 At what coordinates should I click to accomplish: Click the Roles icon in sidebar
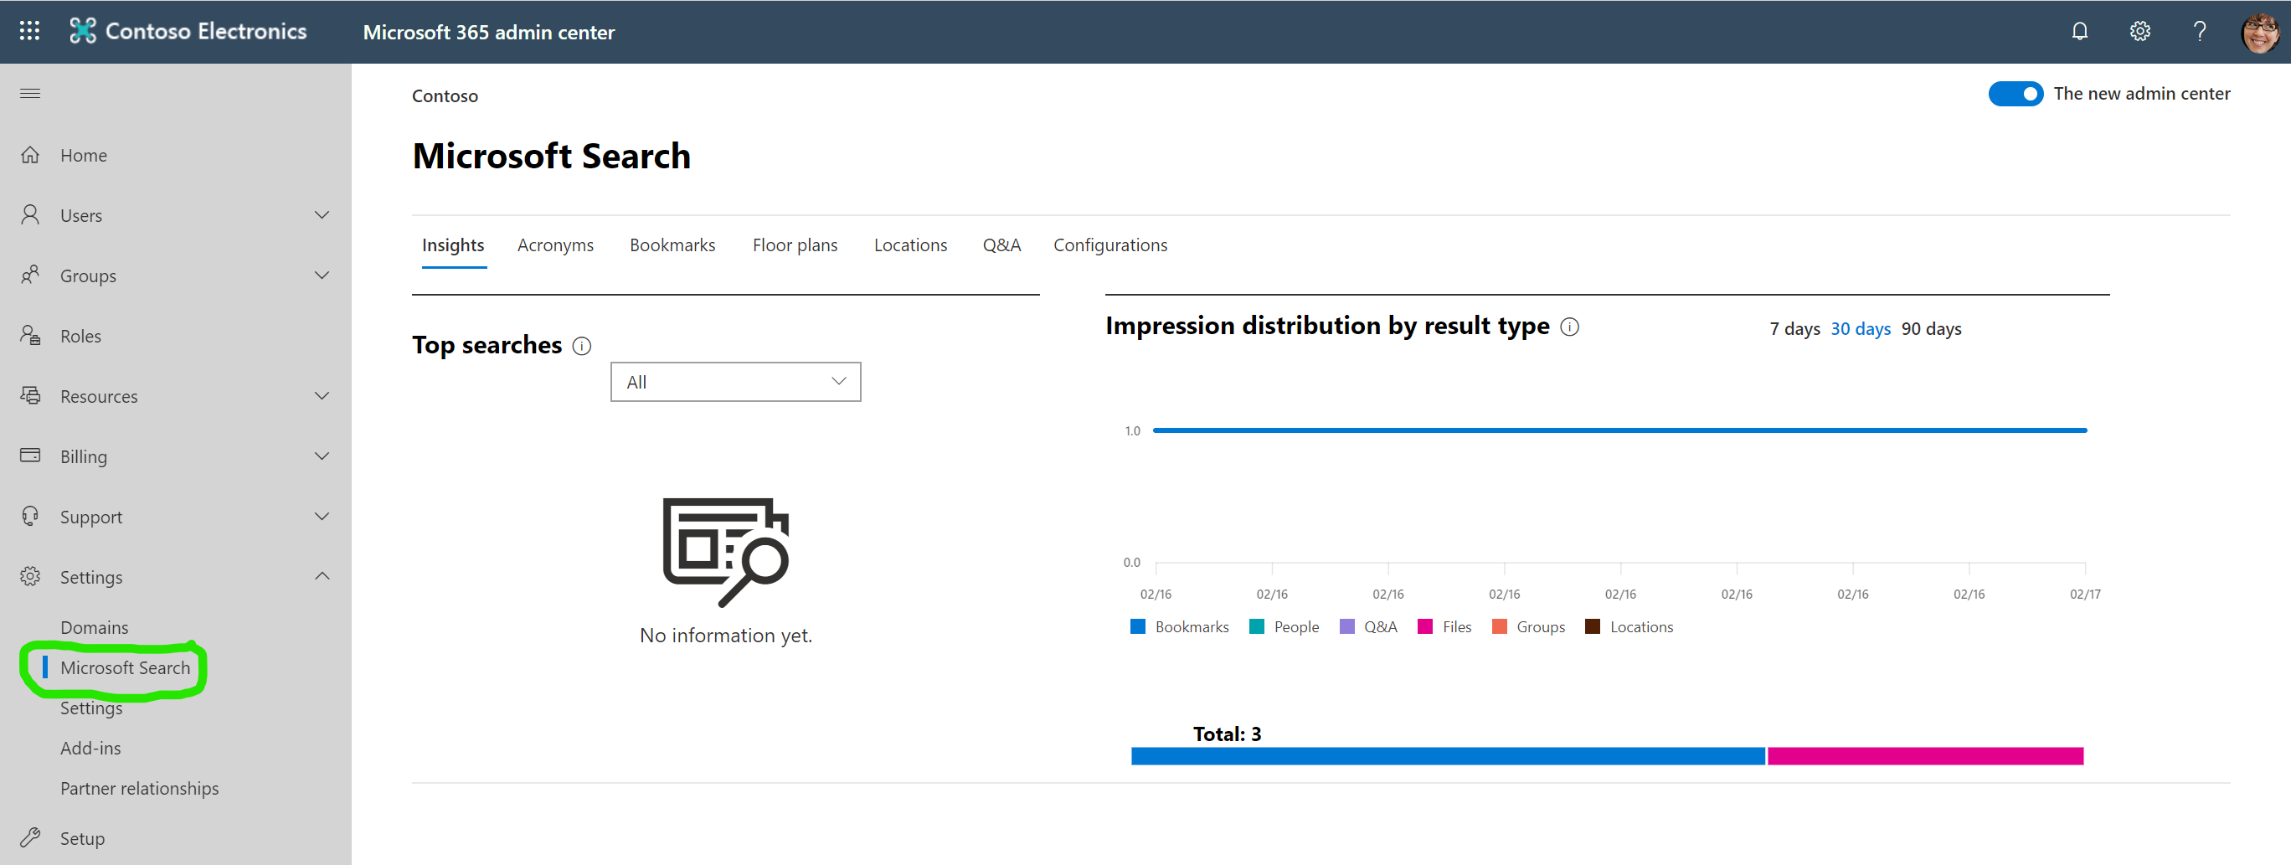tap(30, 336)
